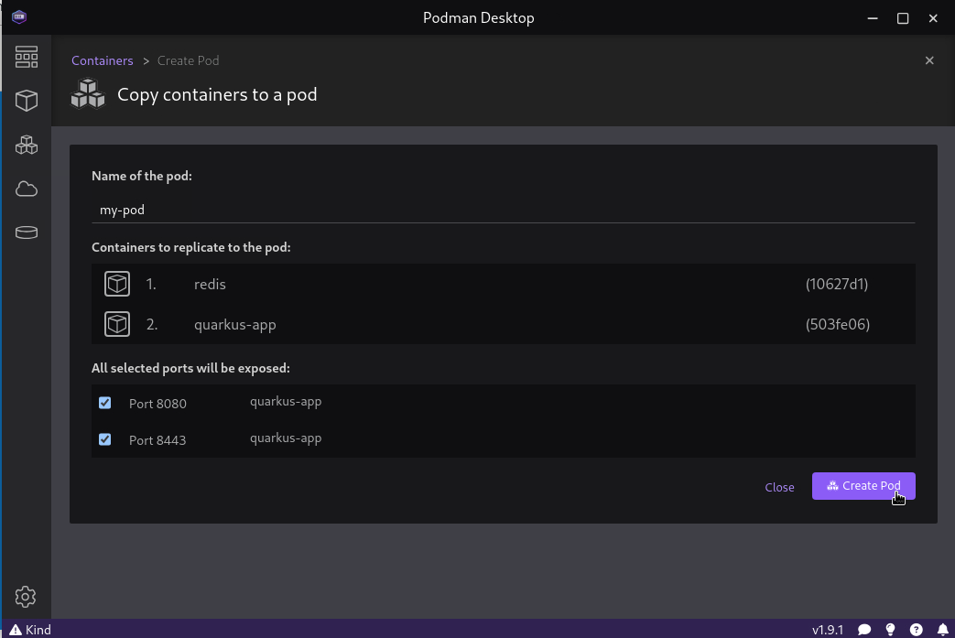
Task: Click quarkus-app text beside Port 8443
Action: point(286,438)
